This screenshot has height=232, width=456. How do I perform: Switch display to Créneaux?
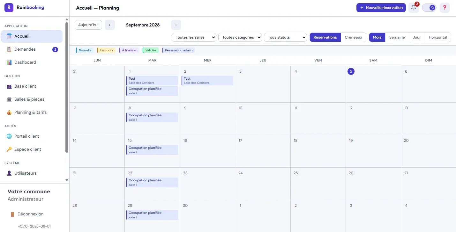tap(354, 37)
